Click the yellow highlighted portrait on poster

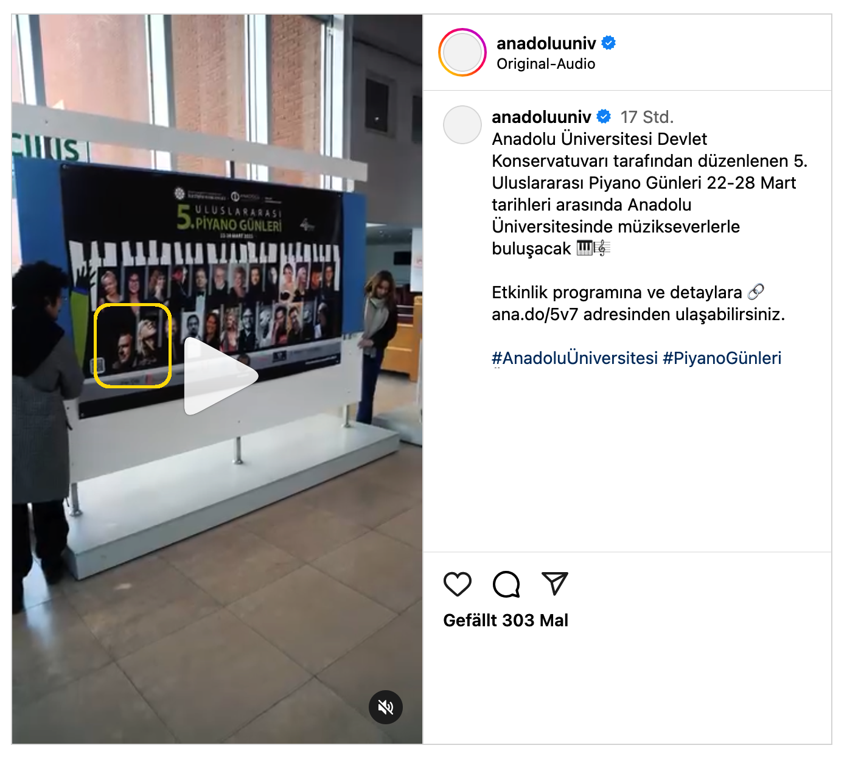pyautogui.click(x=133, y=346)
